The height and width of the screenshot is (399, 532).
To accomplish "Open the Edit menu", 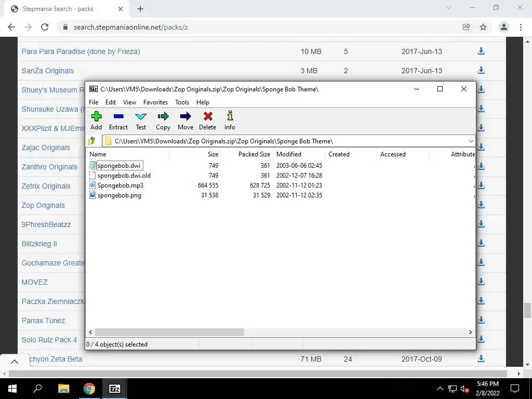I will [111, 102].
